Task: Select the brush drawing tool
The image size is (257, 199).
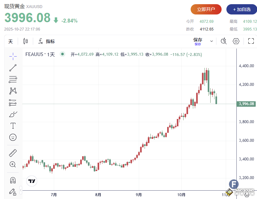Action: pos(13,114)
